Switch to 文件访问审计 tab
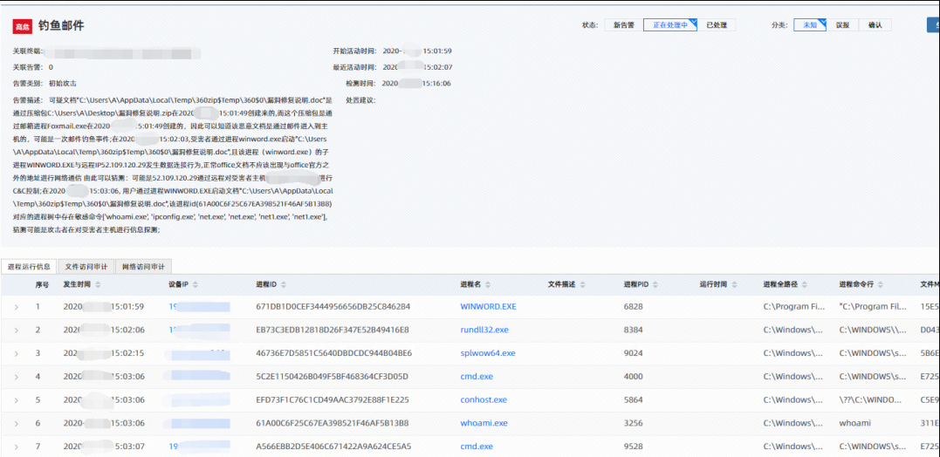Viewport: 940px width, 457px height. pyautogui.click(x=86, y=266)
